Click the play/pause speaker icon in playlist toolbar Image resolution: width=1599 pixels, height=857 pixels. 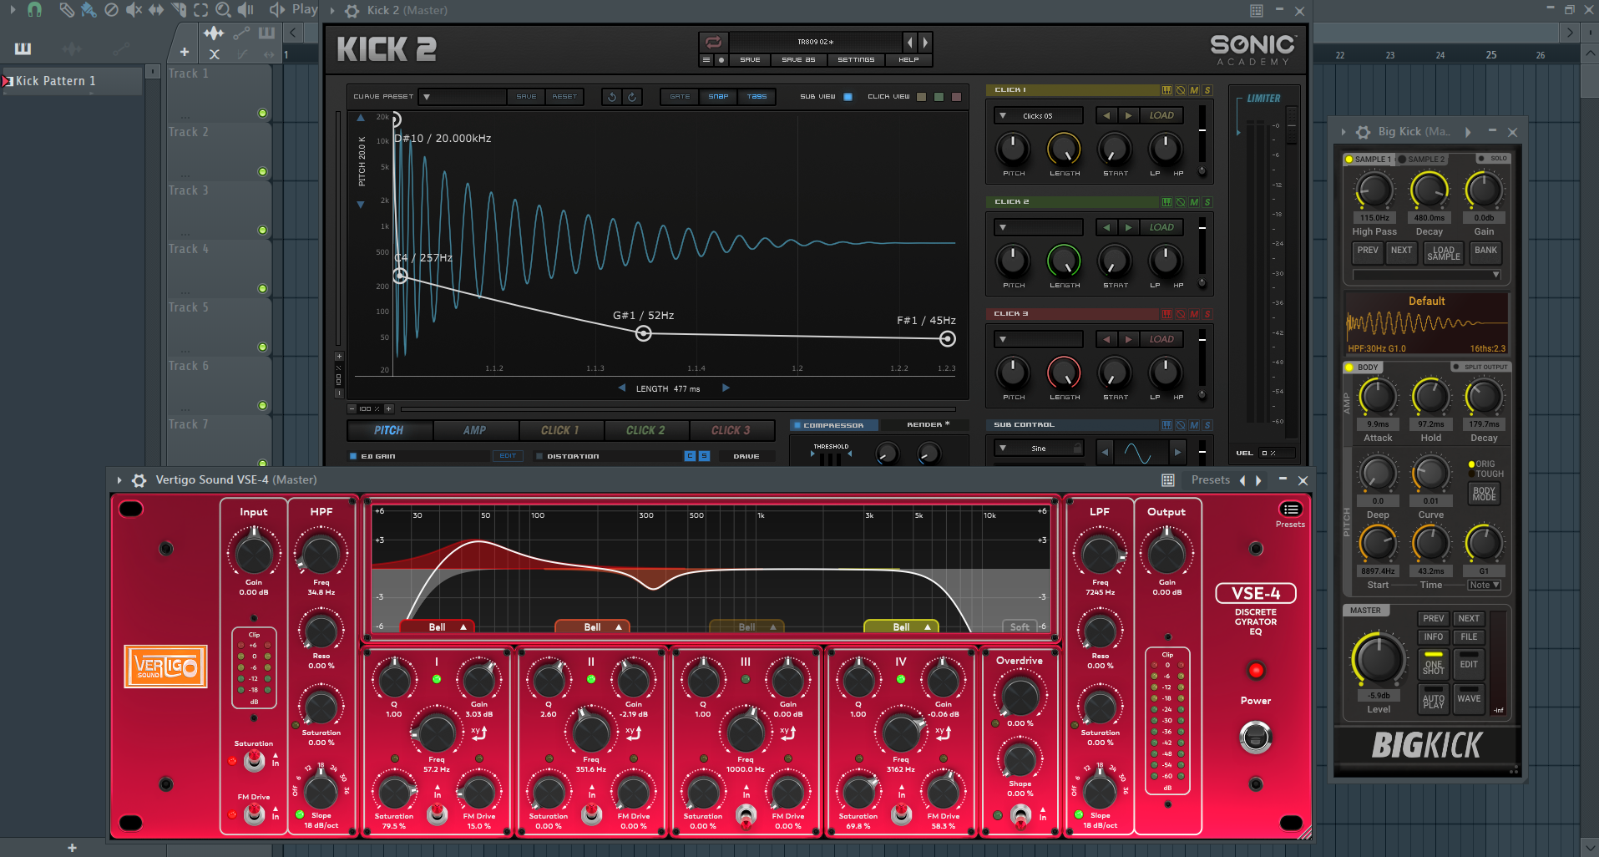tap(245, 10)
